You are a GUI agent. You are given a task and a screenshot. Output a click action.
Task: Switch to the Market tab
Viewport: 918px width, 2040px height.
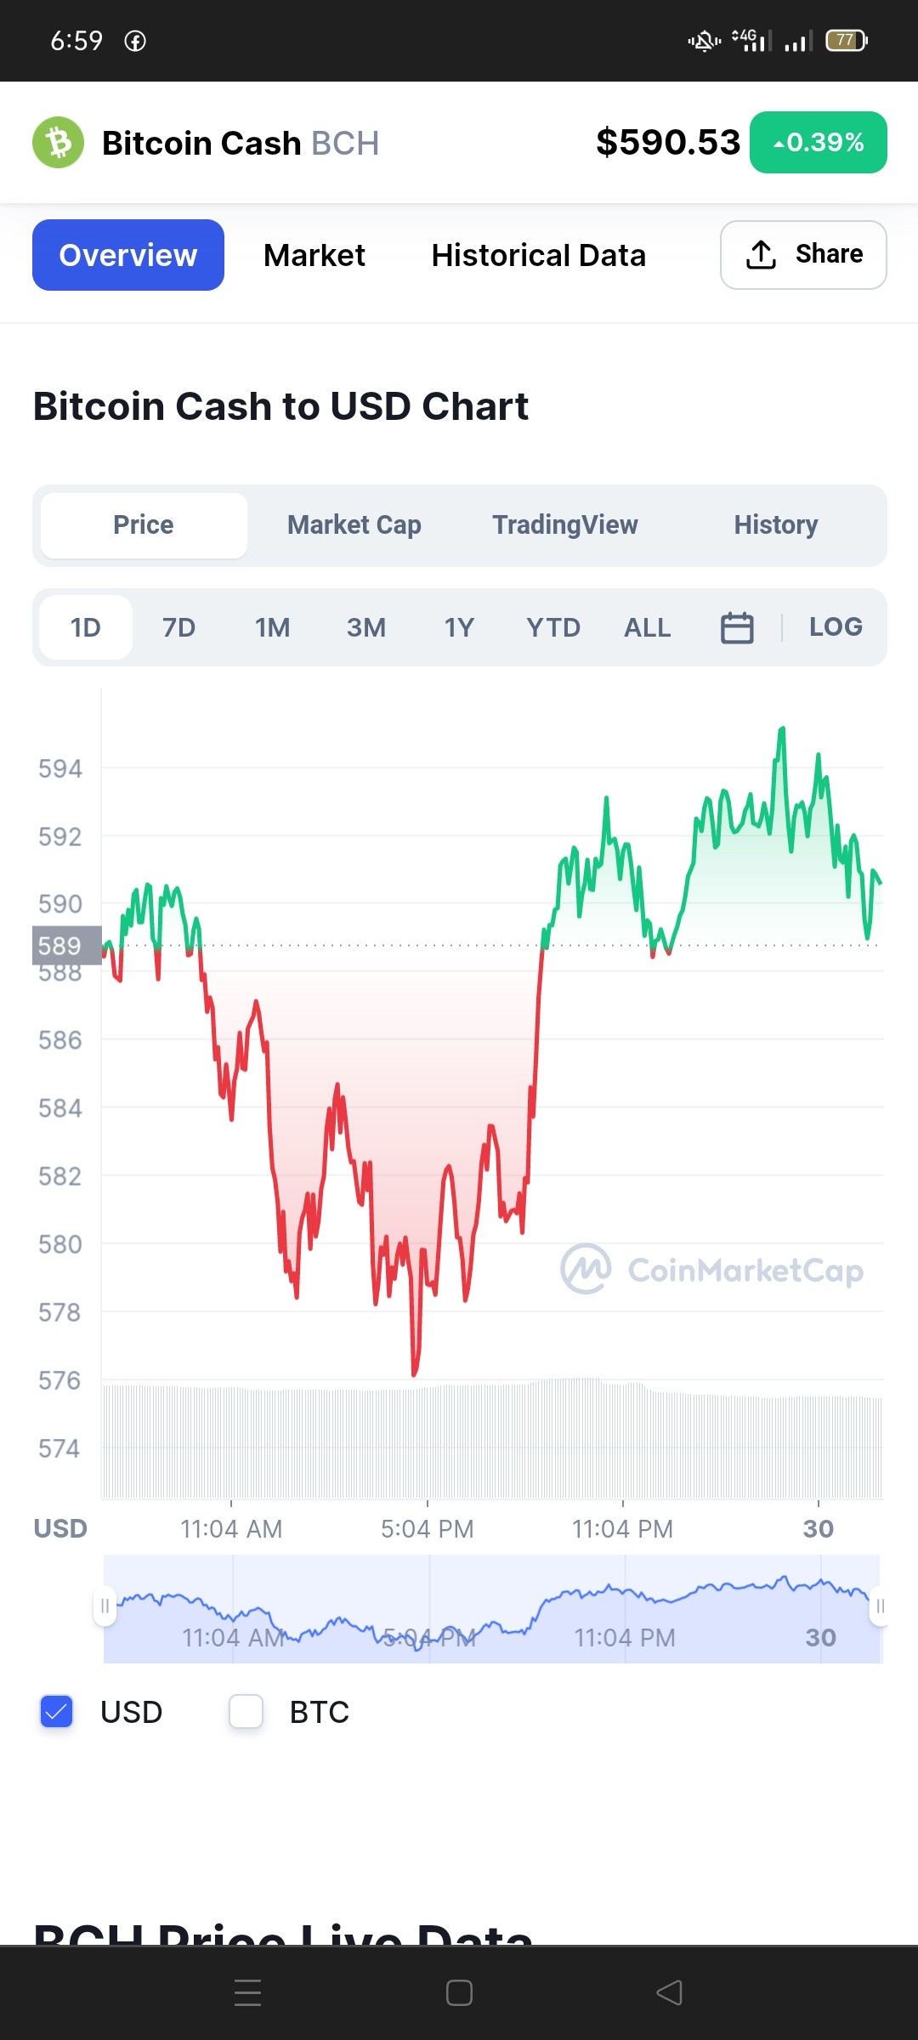point(314,255)
